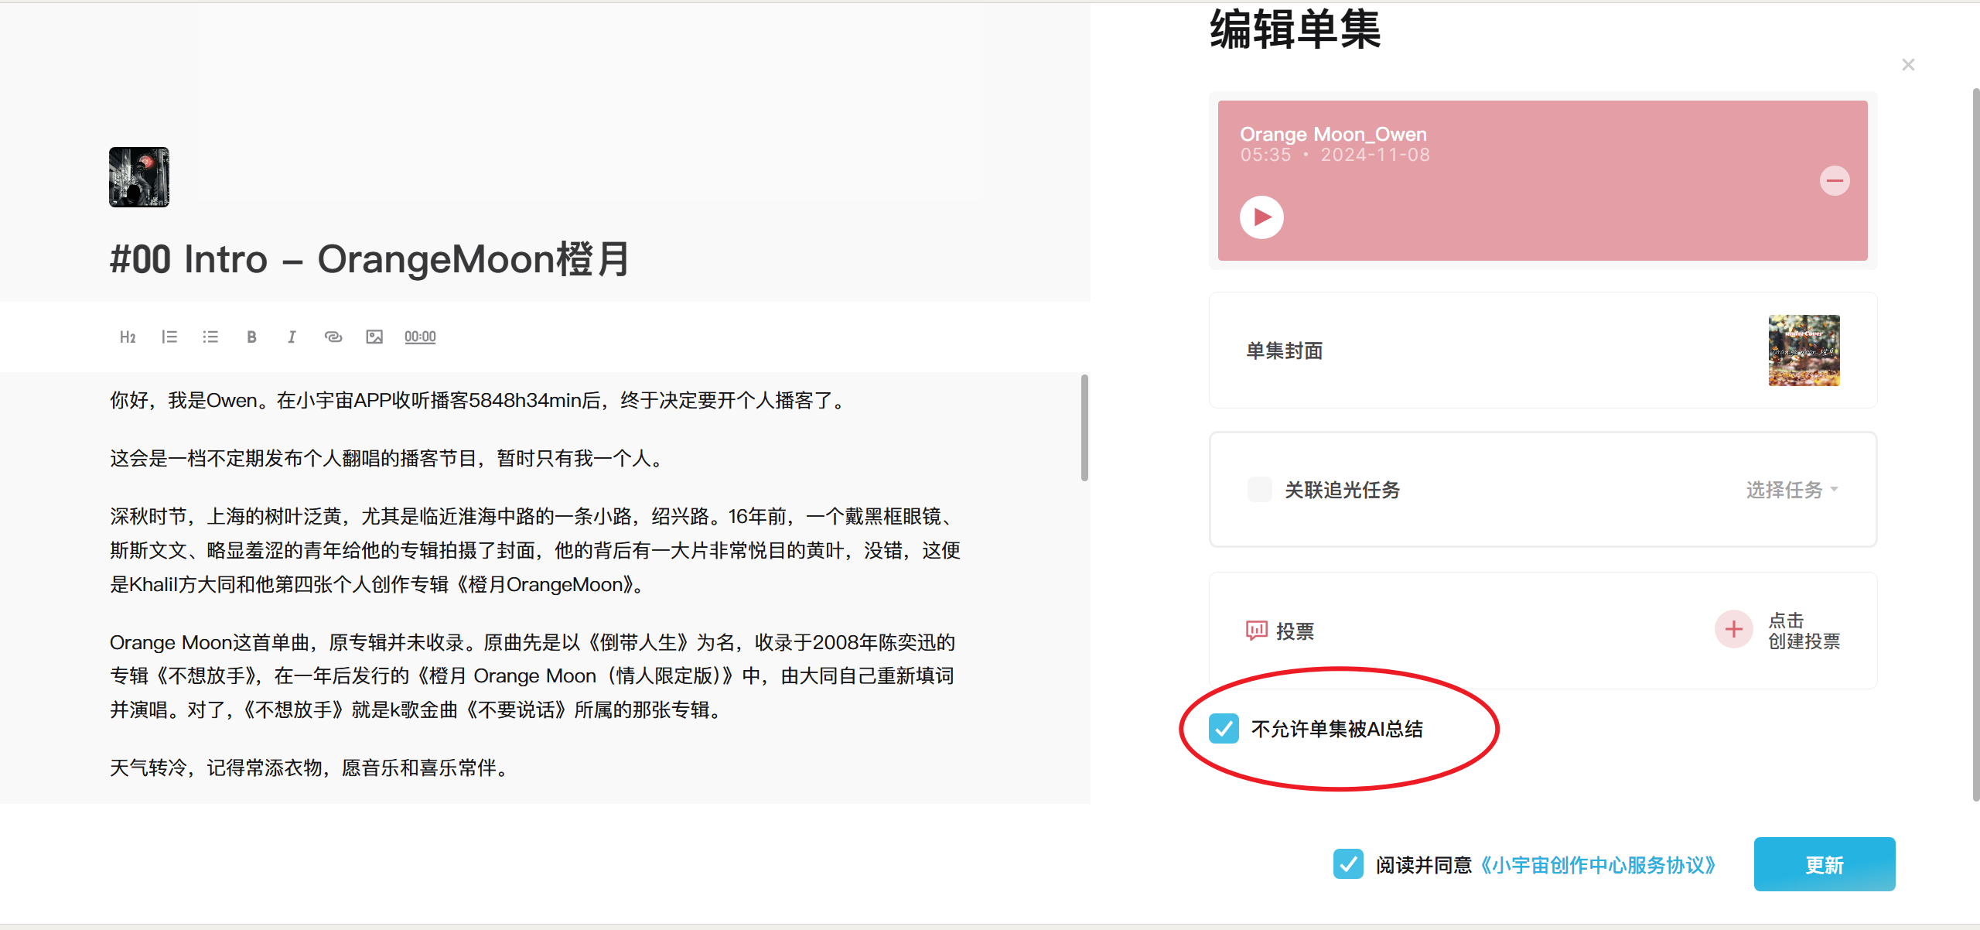1980x930 pixels.
Task: Insert an image into show notes
Action: click(x=374, y=337)
